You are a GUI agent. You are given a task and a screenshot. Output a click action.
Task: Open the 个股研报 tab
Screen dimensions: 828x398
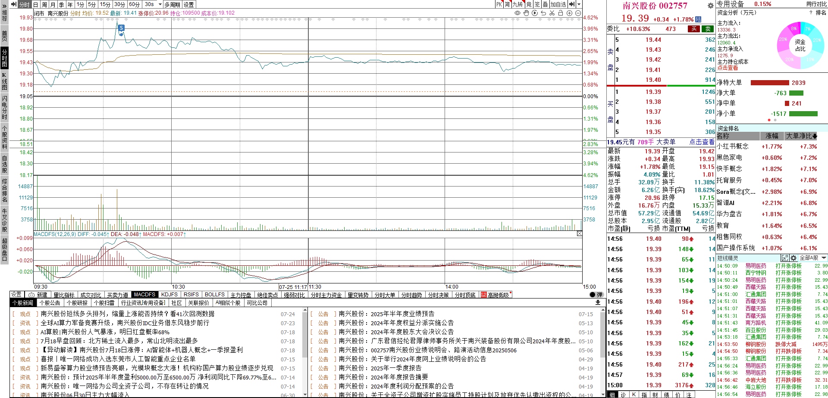click(77, 303)
